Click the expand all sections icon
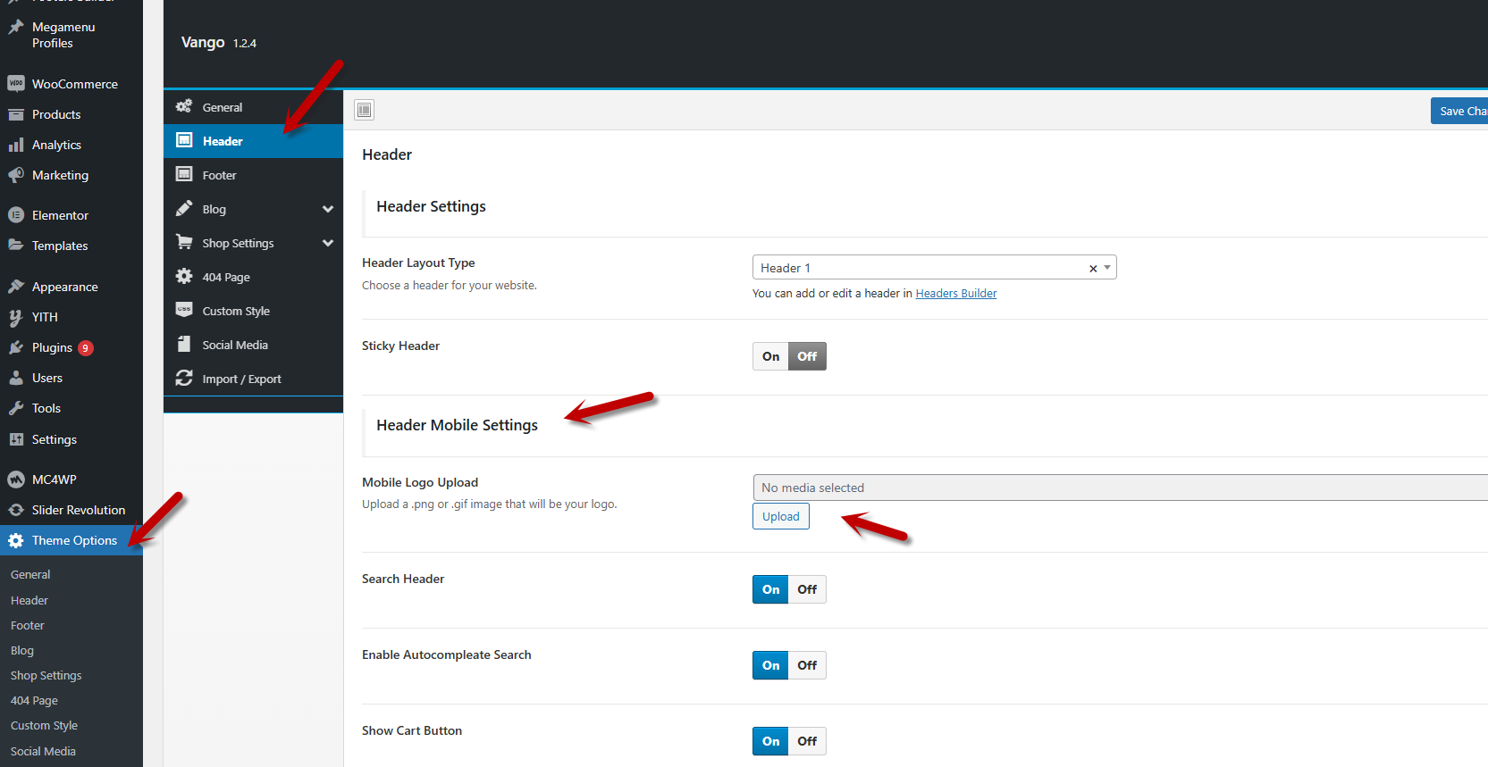The width and height of the screenshot is (1488, 767). tap(364, 110)
